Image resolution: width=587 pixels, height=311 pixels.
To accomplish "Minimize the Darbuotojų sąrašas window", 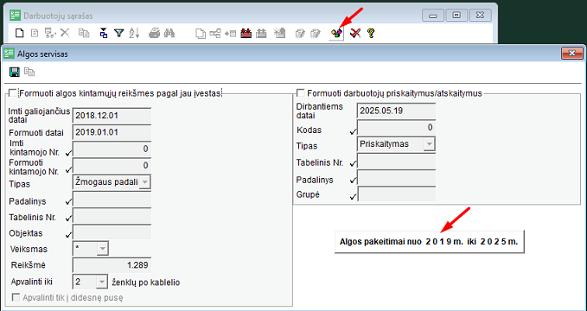I will [x=433, y=16].
